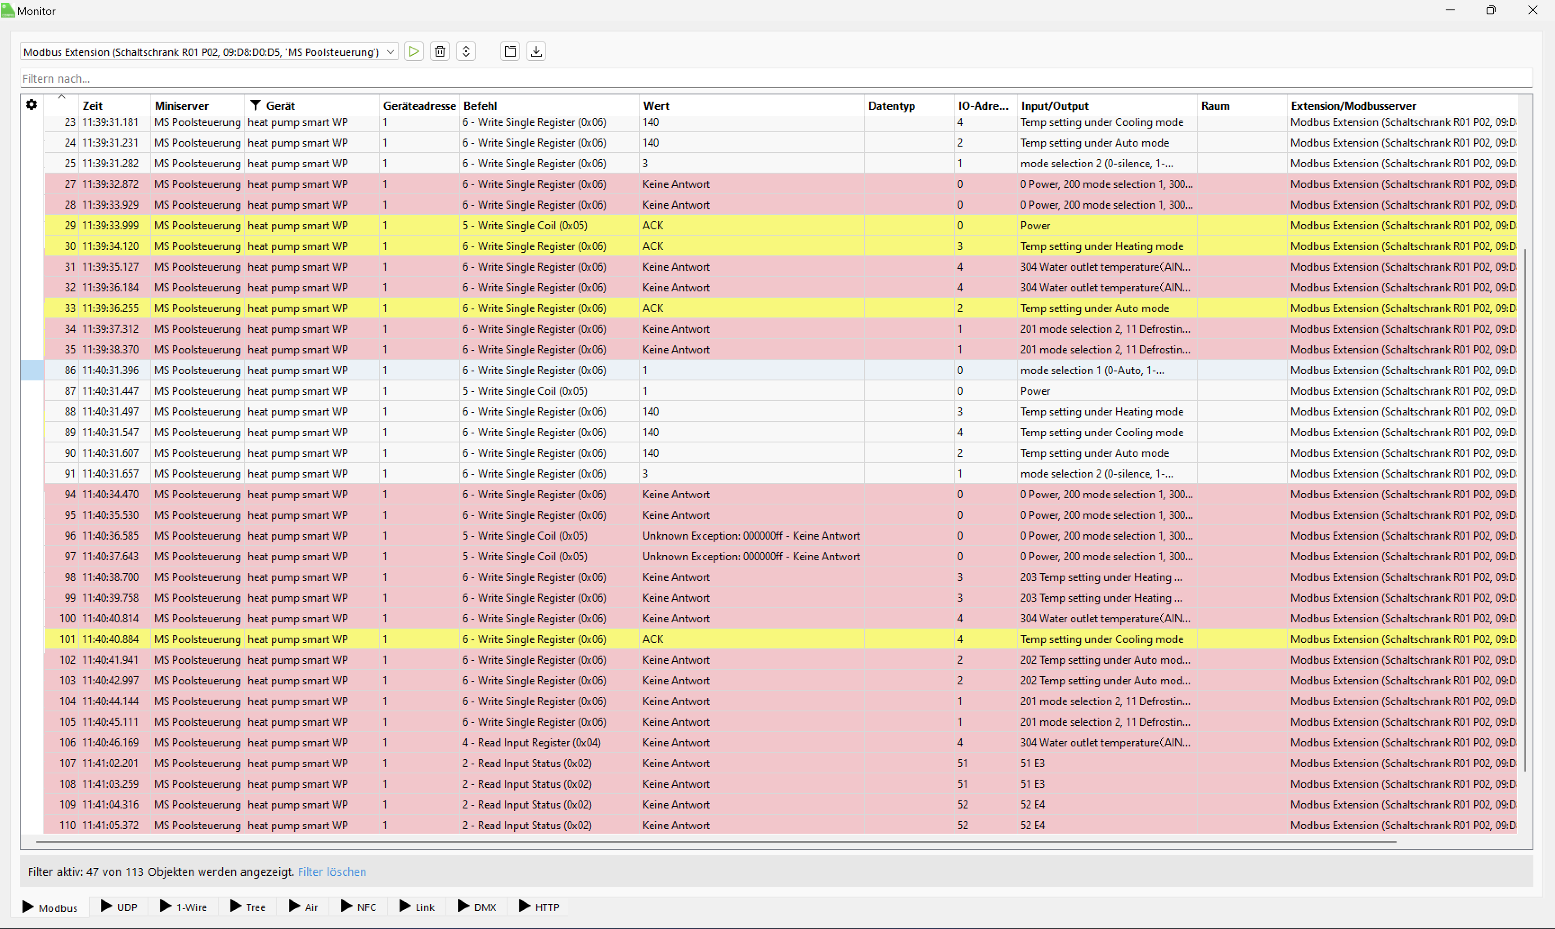Click Monitor app icon in title bar
Image resolution: width=1555 pixels, height=929 pixels.
click(8, 11)
